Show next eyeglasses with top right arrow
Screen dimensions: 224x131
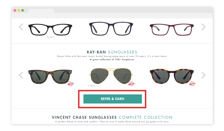(204, 27)
